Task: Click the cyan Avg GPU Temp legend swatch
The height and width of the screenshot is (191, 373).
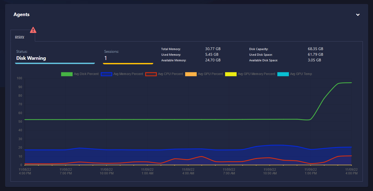Action: (x=283, y=74)
